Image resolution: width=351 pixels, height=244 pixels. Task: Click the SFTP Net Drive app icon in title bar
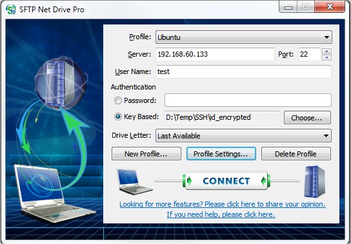11,10
